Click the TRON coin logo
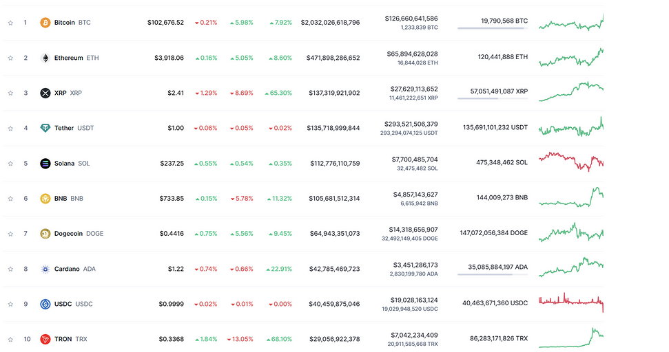669x352 pixels. [x=45, y=339]
